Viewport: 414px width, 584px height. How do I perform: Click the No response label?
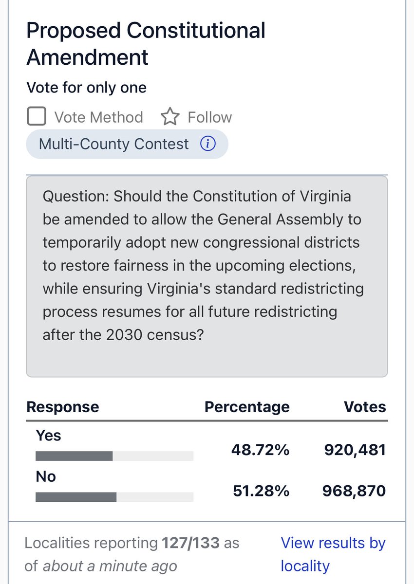point(46,476)
